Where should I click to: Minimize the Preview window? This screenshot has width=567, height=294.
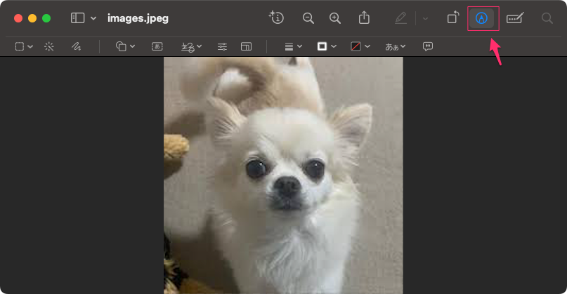pyautogui.click(x=32, y=18)
